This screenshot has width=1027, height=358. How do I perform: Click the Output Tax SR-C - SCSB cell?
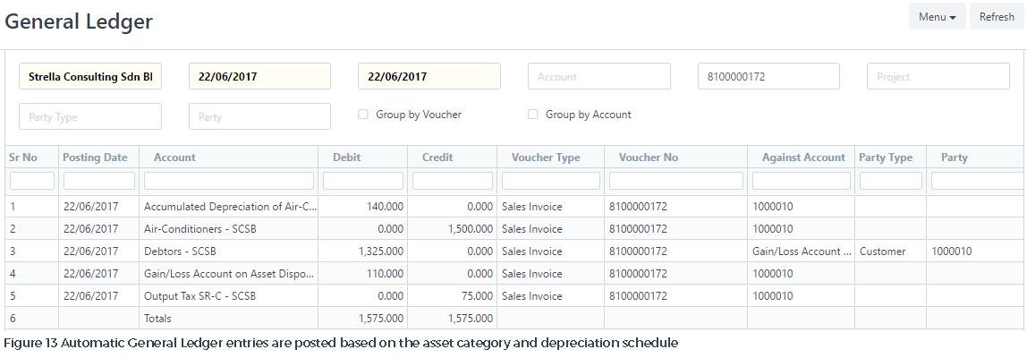(x=229, y=295)
